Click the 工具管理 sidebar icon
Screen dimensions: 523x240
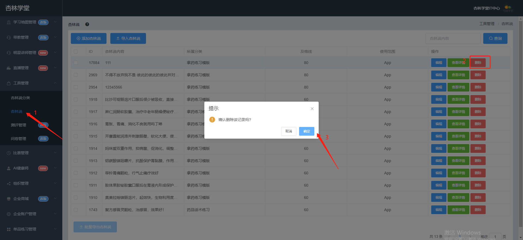(x=9, y=83)
